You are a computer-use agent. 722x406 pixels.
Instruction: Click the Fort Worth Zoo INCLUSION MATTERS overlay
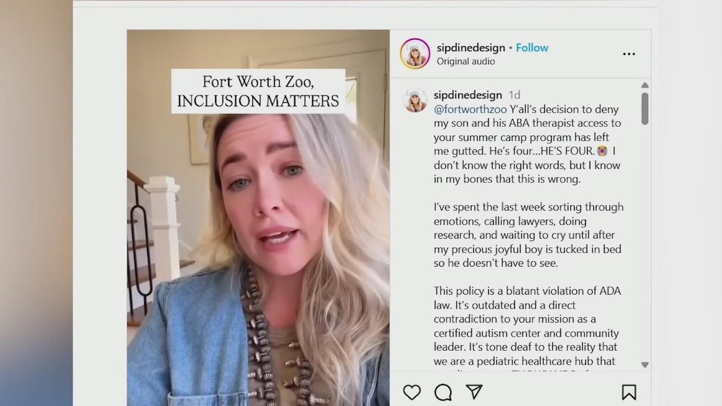[258, 91]
